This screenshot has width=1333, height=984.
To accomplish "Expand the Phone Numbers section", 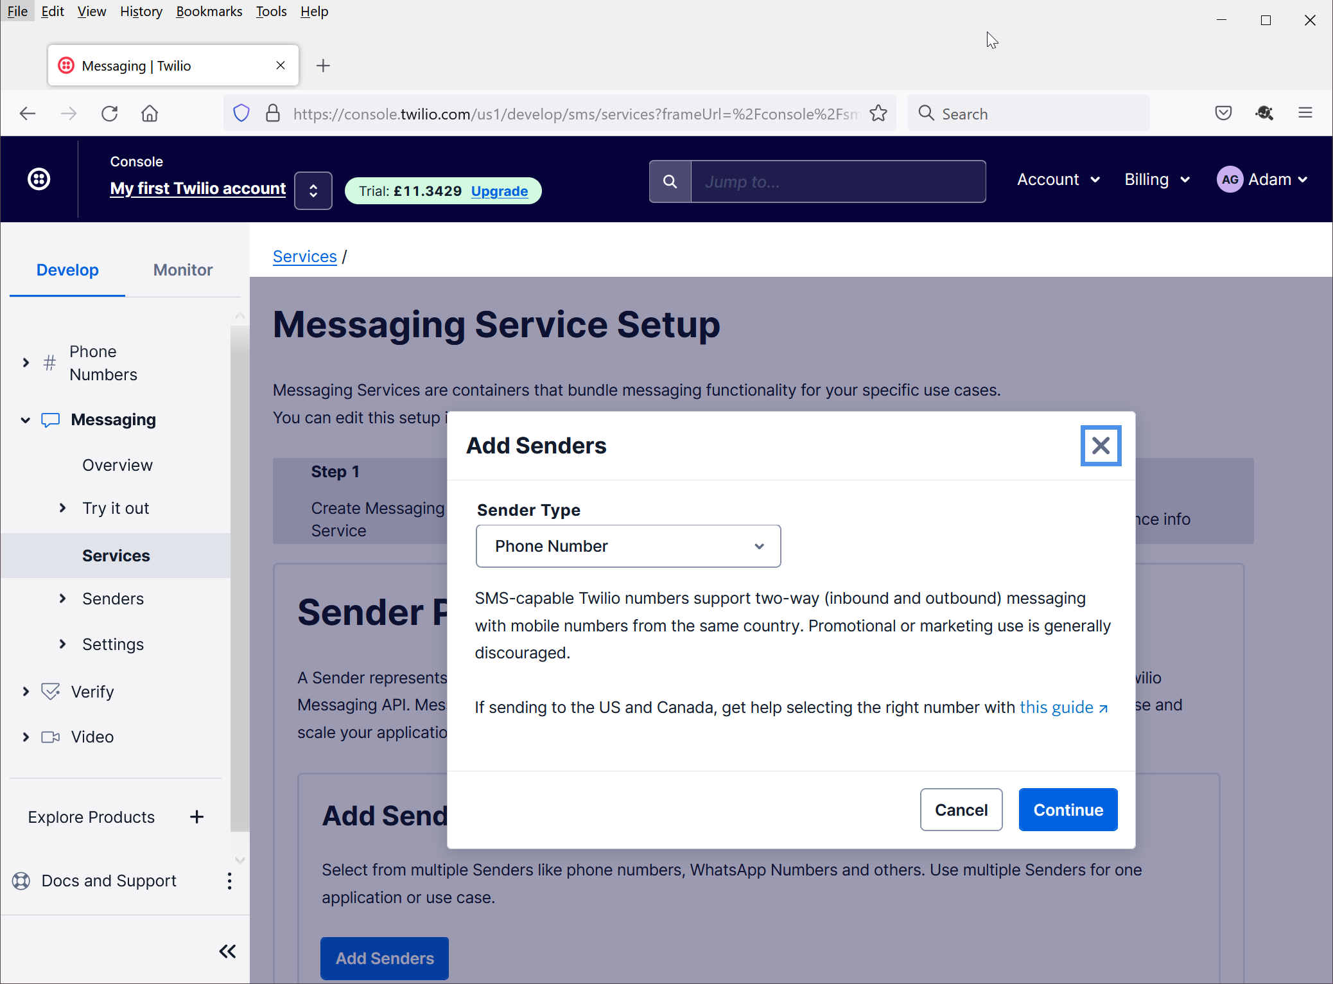I will pyautogui.click(x=26, y=363).
